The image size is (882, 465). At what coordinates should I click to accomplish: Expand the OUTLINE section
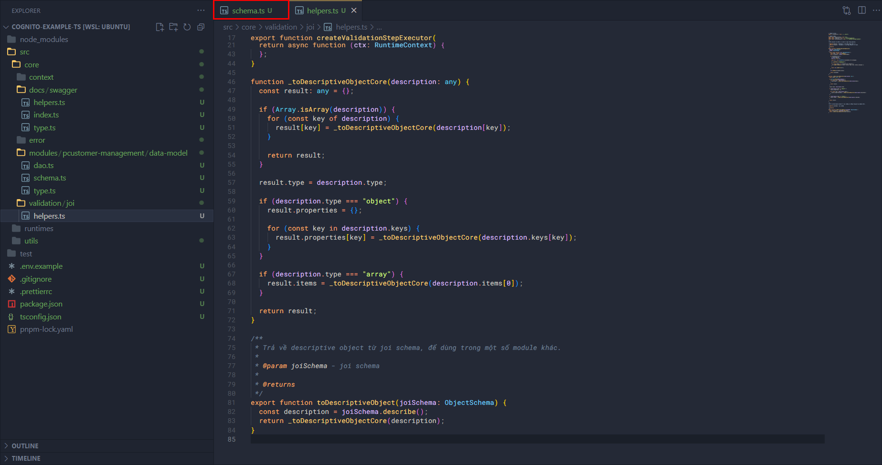point(25,446)
